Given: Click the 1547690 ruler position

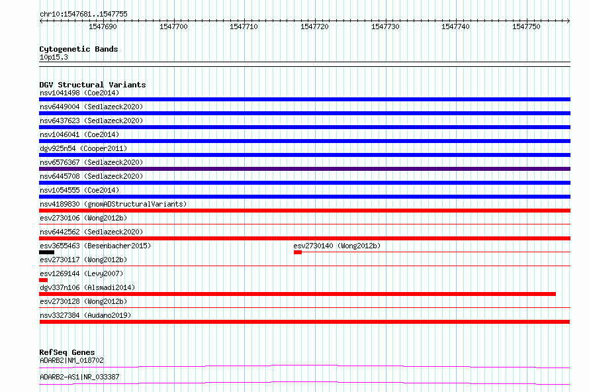Looking at the screenshot, I should click(103, 26).
